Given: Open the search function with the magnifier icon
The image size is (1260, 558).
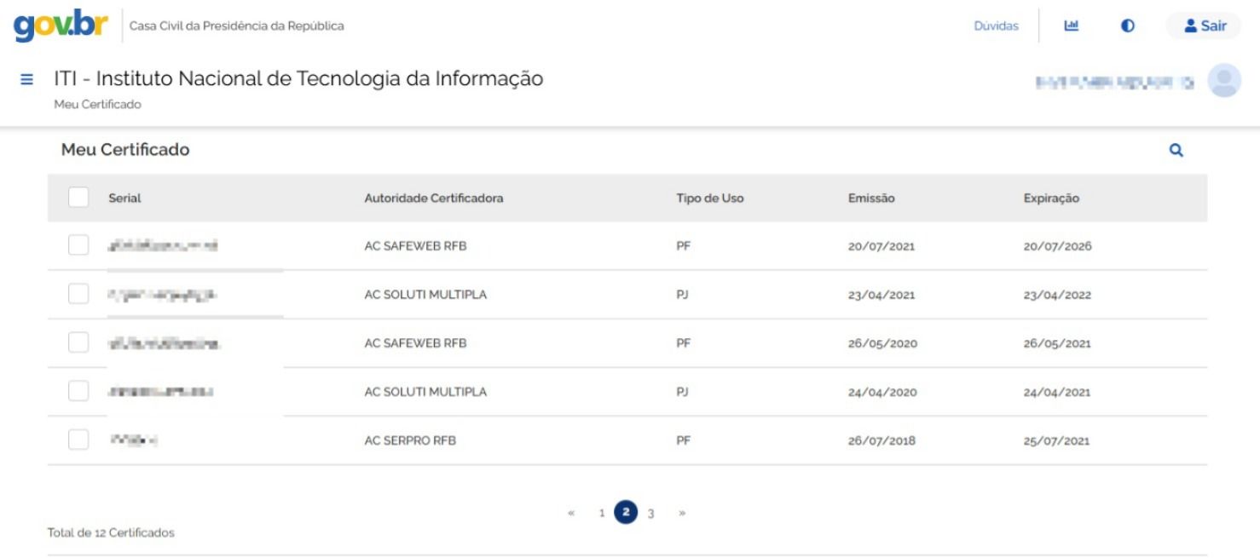Looking at the screenshot, I should tap(1177, 151).
